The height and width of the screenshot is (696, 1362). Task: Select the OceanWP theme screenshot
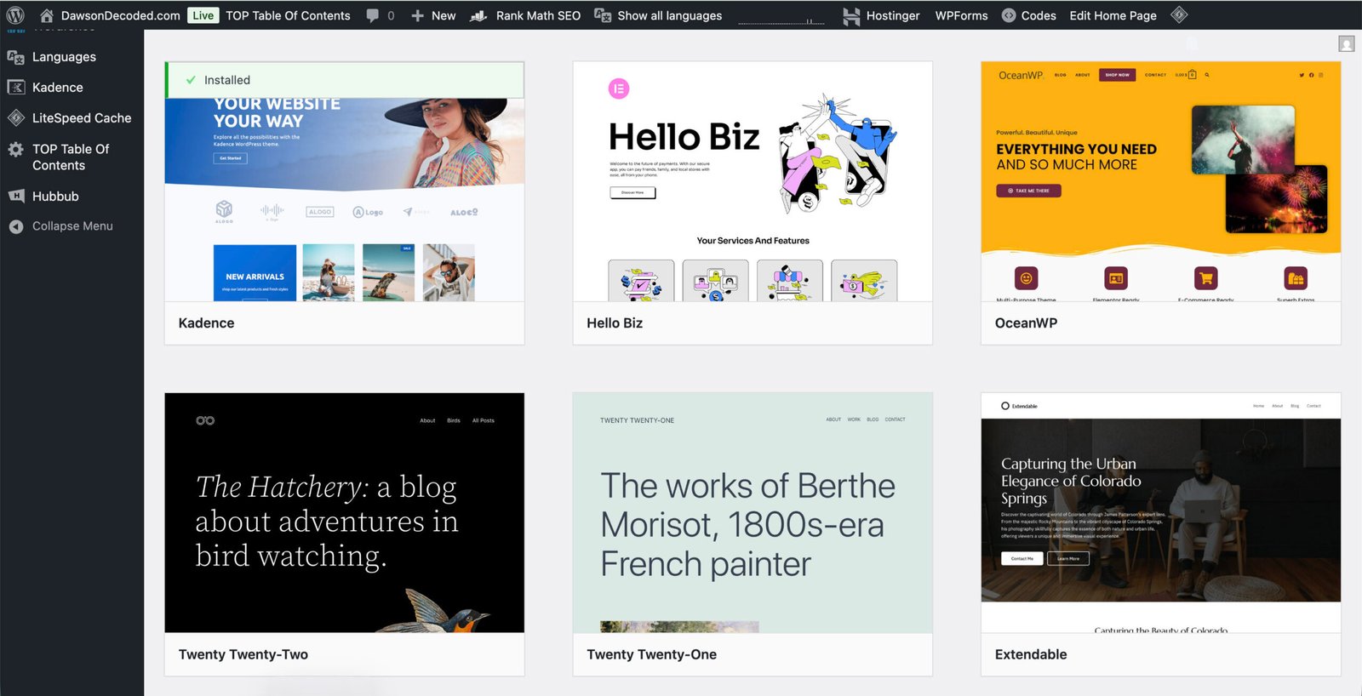pos(1160,181)
